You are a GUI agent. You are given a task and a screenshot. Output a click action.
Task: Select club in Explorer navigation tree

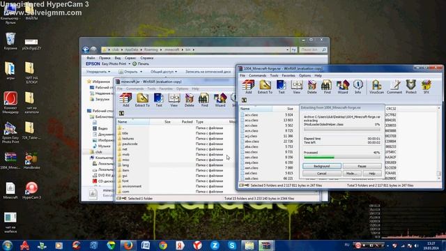(x=99, y=152)
